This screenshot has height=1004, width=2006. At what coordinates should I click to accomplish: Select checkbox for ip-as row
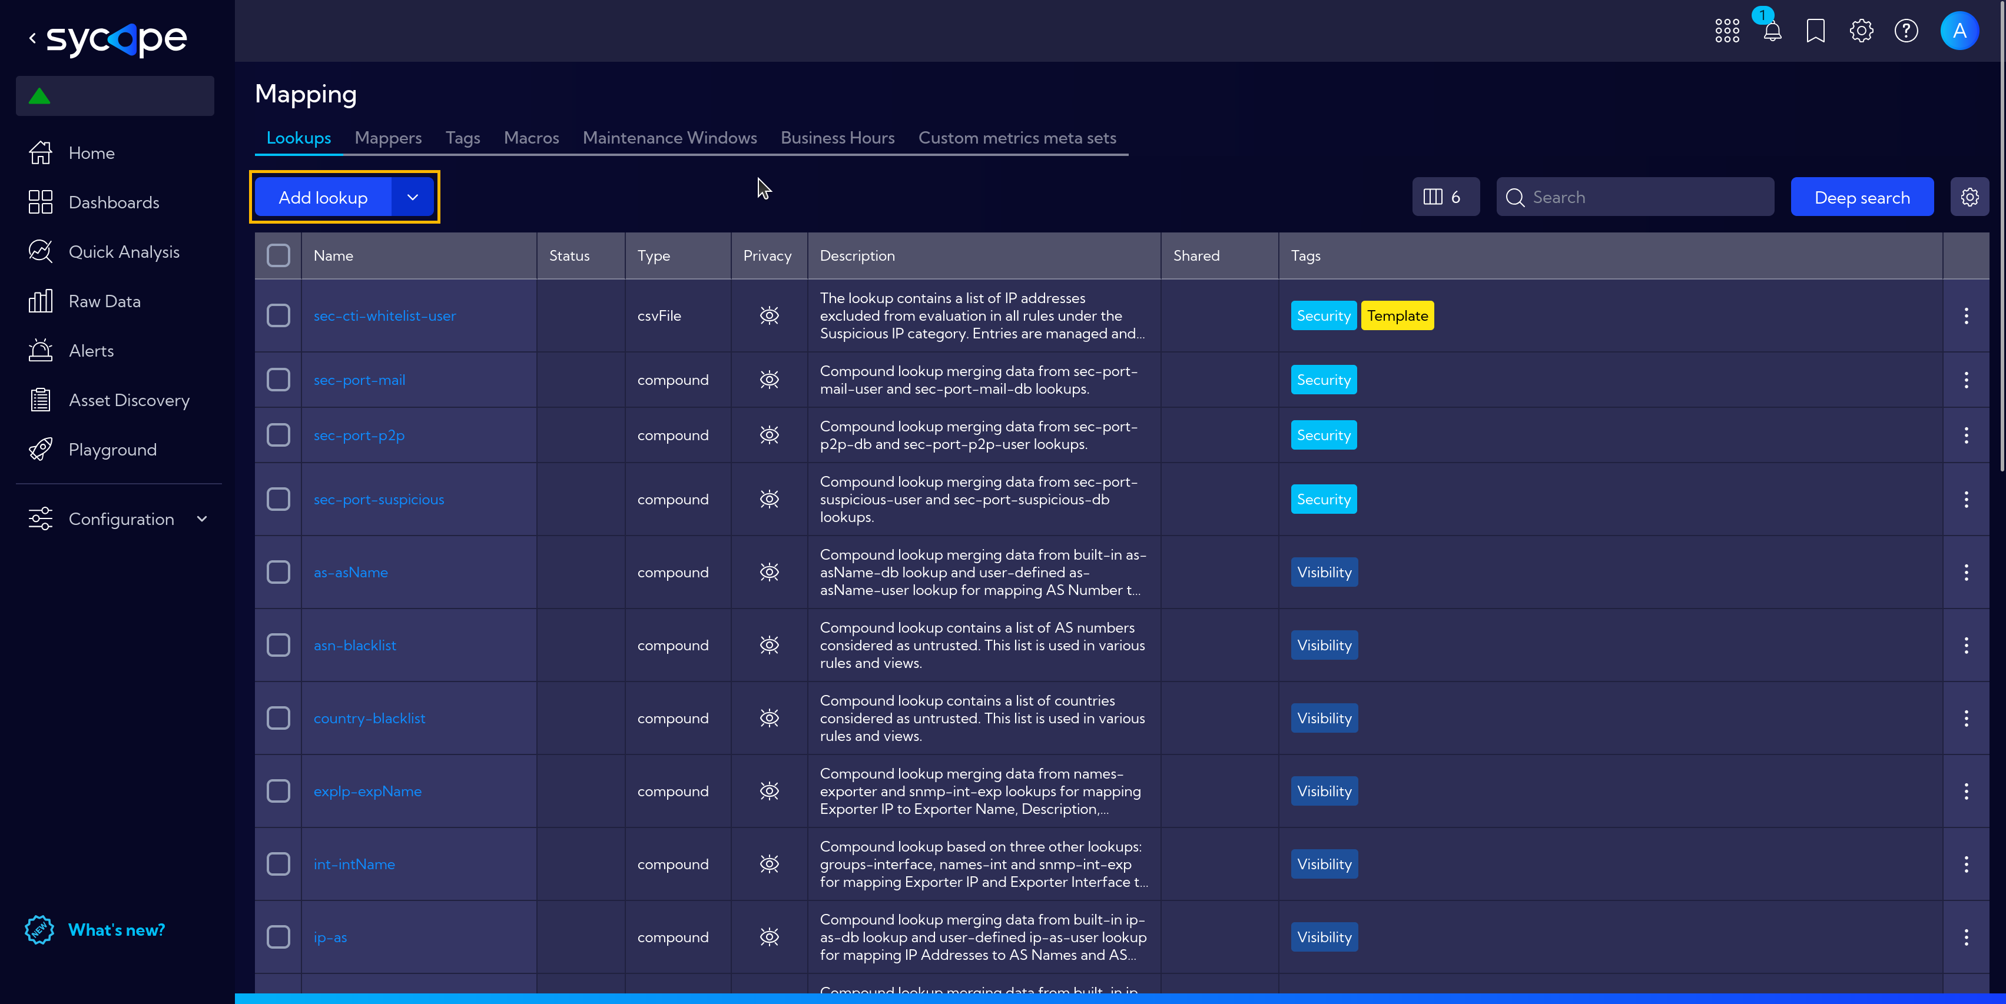(278, 937)
